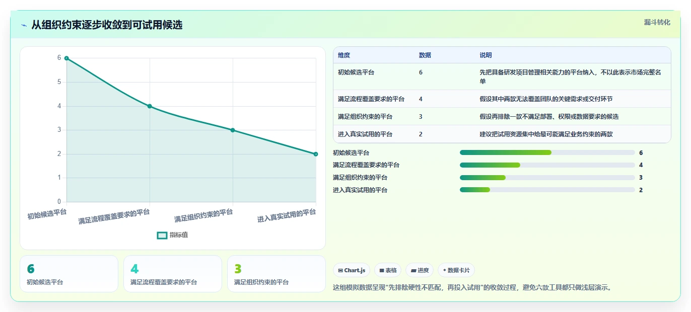The height and width of the screenshot is (312, 691).
Task: Click x-axis label 初始候选平台
Action: click(47, 214)
